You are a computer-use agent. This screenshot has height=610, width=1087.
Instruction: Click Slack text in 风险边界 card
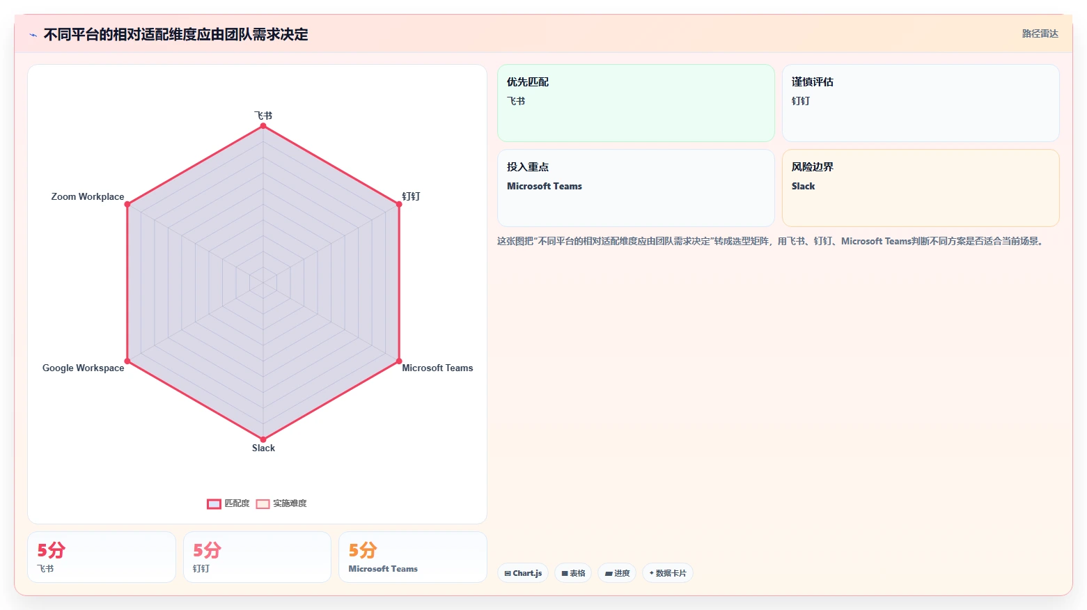(x=803, y=186)
